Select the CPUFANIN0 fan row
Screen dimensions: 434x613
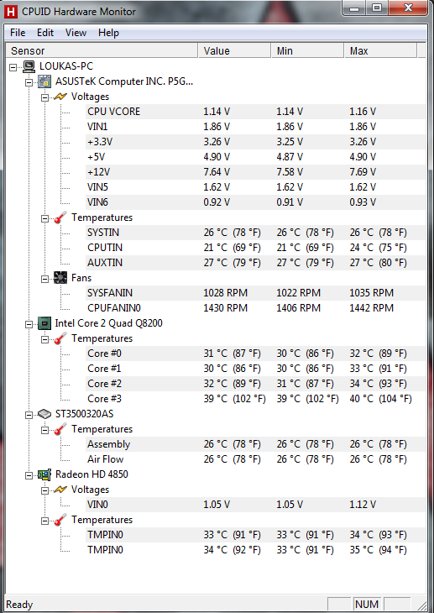coord(255,308)
